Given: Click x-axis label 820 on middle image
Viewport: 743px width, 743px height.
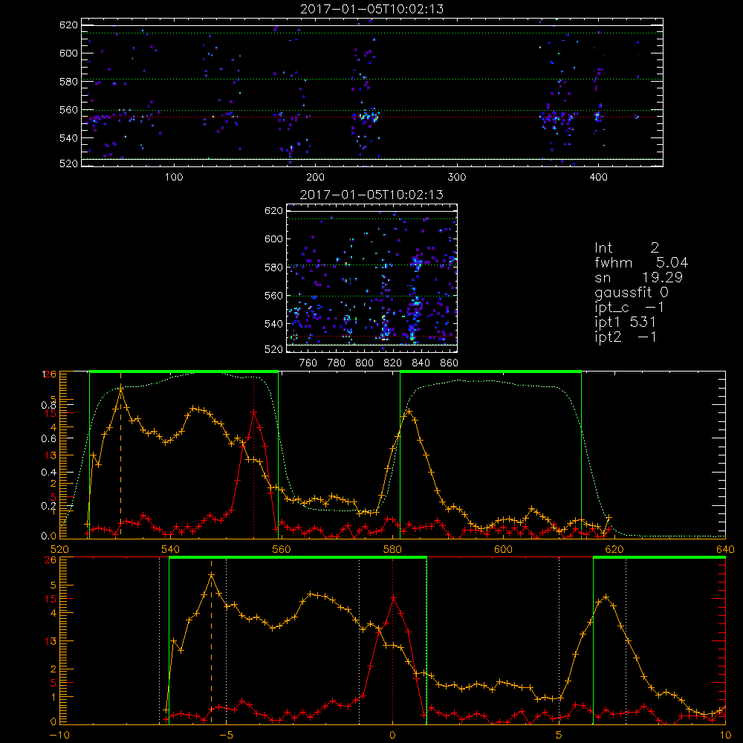Looking at the screenshot, I should click(x=393, y=363).
